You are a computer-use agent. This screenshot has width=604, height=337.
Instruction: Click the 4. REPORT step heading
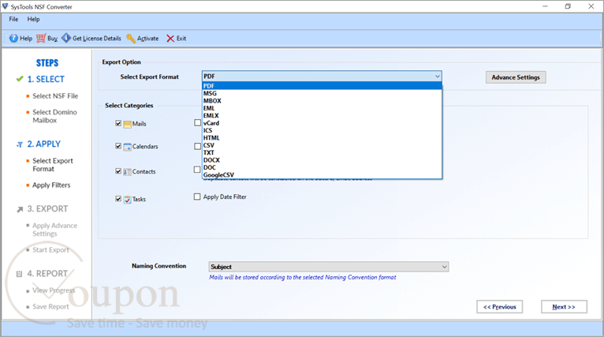point(47,273)
